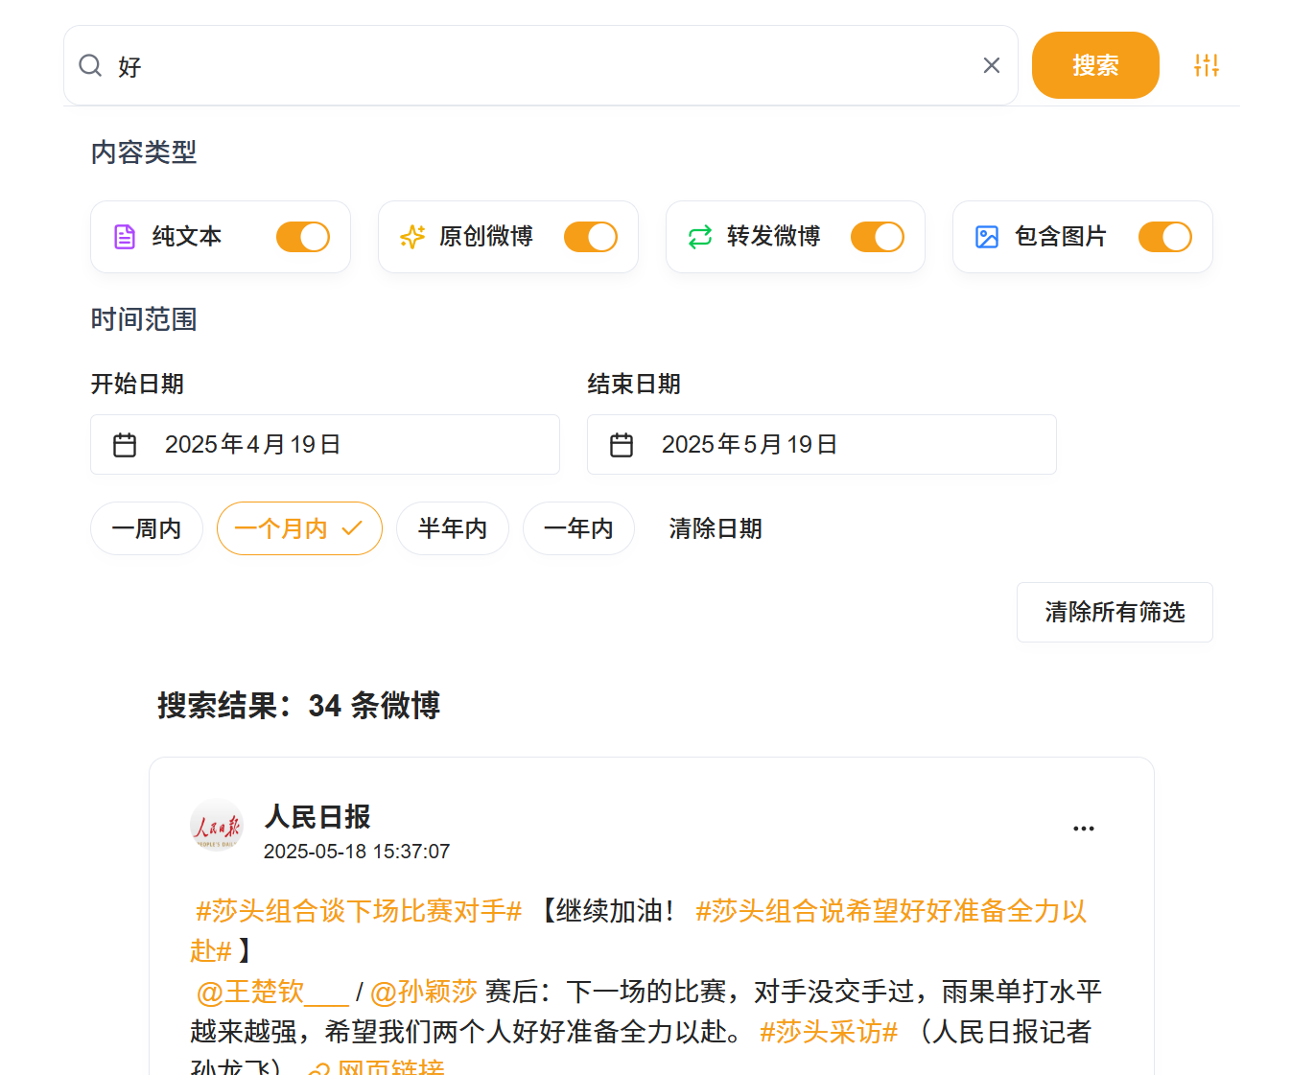
Task: Toggle the 原创微博 switch
Action: (x=591, y=237)
